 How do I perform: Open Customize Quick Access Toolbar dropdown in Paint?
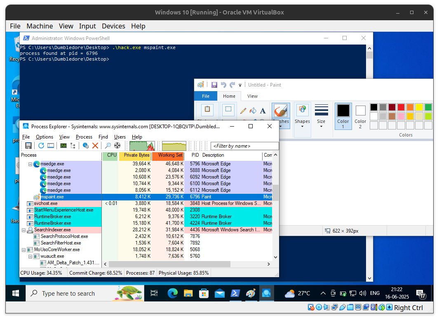[240, 85]
